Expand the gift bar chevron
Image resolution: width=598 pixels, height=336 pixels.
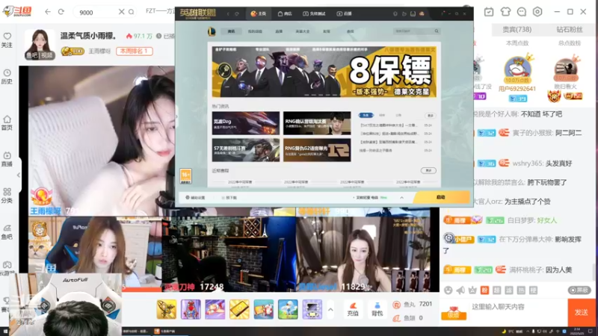(330, 309)
